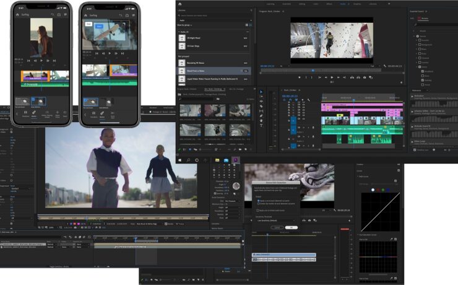
Task: Click Windows Start button in taskbar
Action: tap(180, 160)
